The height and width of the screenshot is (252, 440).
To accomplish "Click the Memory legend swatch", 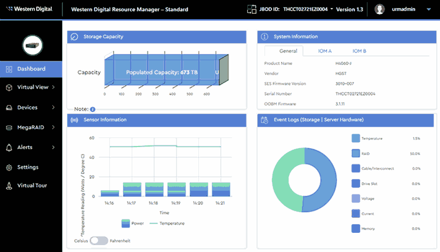I will [356, 228].
